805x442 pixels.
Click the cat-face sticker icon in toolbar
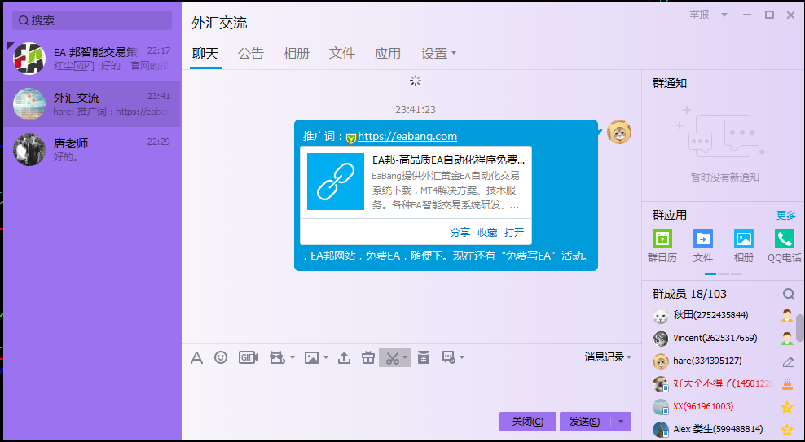(277, 357)
